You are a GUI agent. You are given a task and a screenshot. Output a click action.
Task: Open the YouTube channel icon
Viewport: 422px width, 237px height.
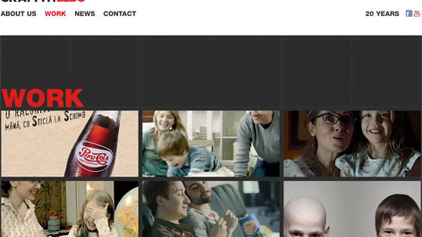pos(417,14)
